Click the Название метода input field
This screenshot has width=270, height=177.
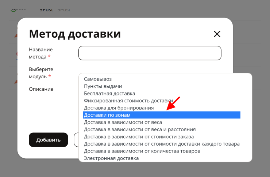pos(150,53)
